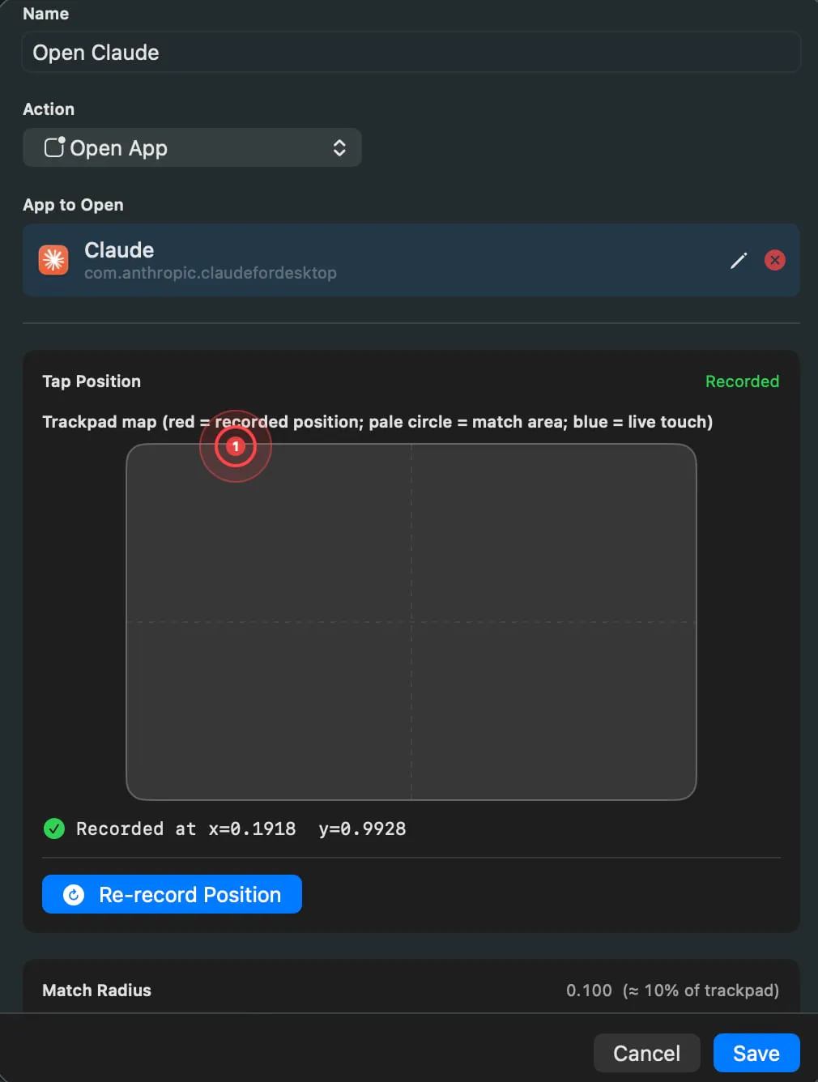Click the Name input field "Open Claude"

pyautogui.click(x=411, y=53)
